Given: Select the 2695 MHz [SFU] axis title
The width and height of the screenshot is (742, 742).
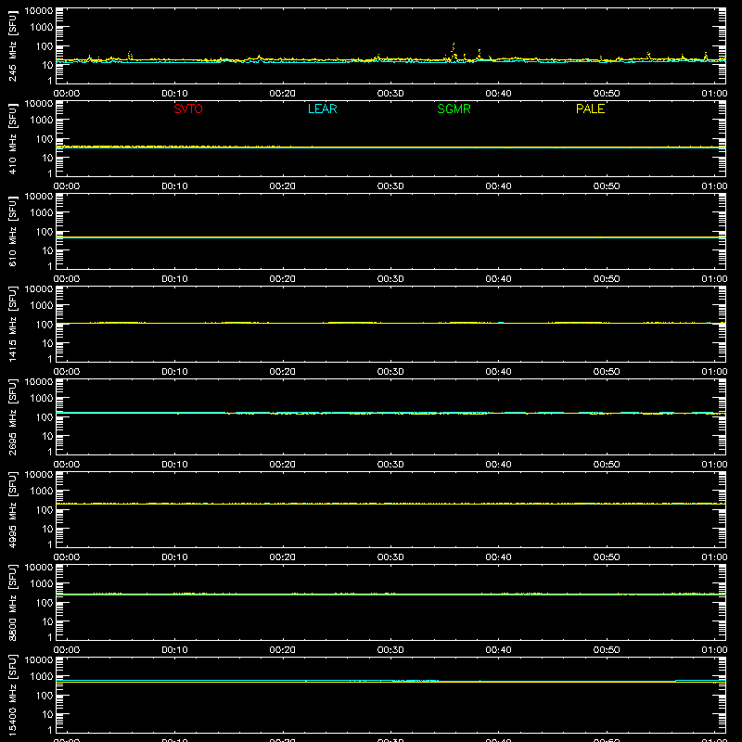Looking at the screenshot, I should click(x=13, y=416).
